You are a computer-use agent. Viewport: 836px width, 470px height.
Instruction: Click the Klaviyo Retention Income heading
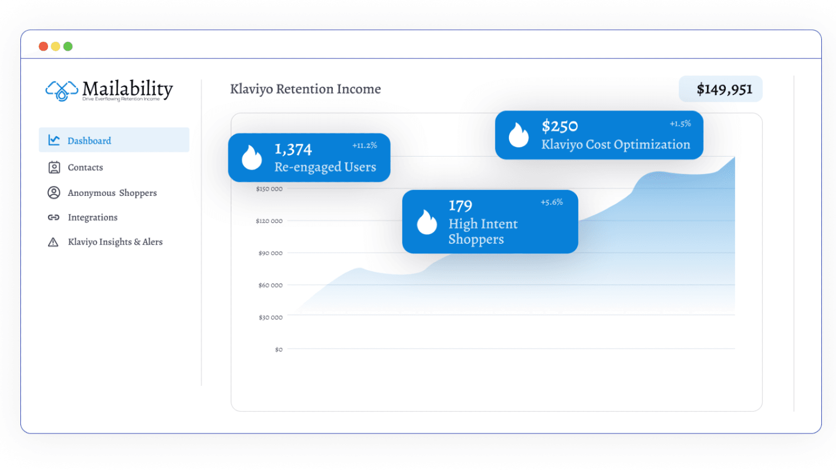305,89
